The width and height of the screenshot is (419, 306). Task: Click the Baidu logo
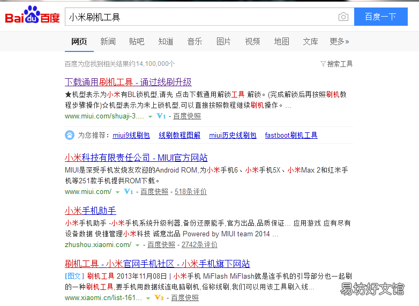(x=32, y=15)
